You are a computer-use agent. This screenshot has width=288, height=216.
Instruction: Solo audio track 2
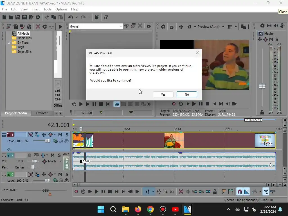pyautogui.click(x=59, y=155)
